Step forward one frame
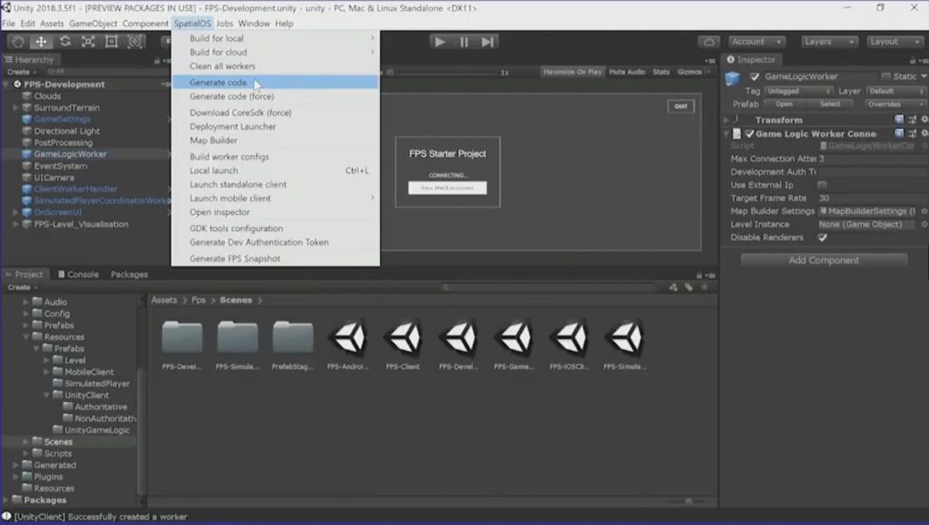The width and height of the screenshot is (929, 525). pyautogui.click(x=487, y=42)
